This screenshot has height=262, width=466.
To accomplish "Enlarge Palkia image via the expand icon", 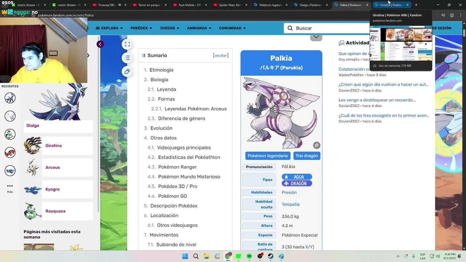I will 316,146.
